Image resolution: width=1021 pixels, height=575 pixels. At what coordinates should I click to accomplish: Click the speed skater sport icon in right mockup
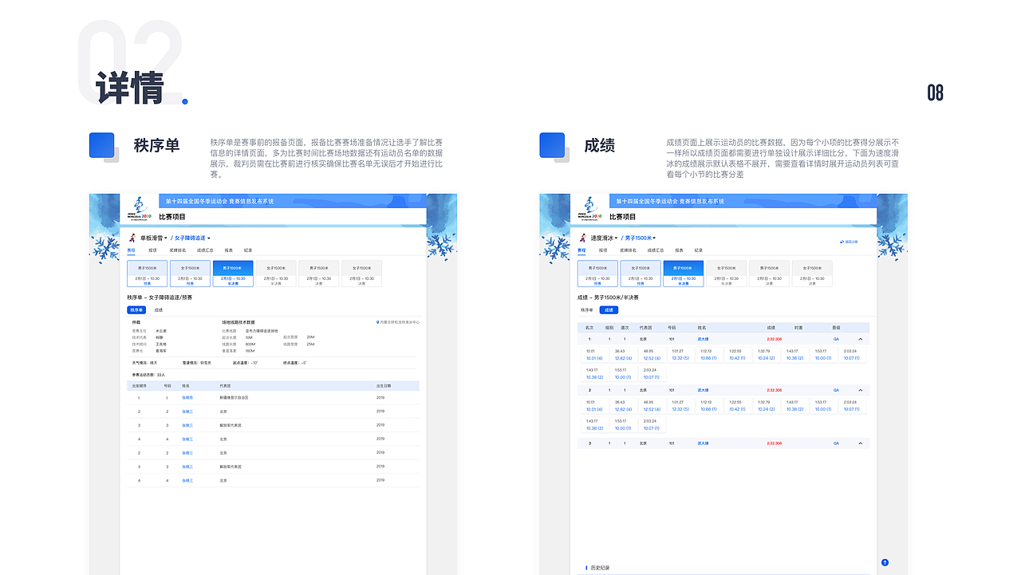click(583, 238)
